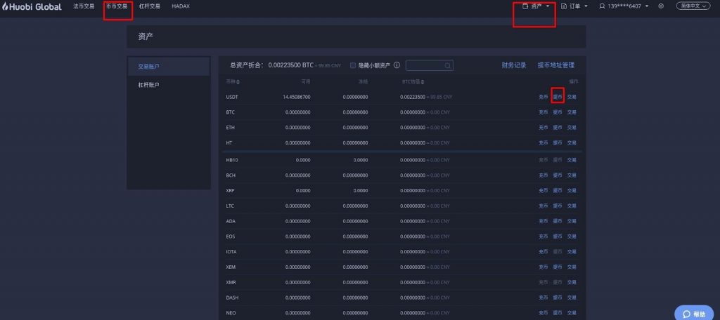Open 币币交易 in the top navigation
The image size is (720, 320).
(117, 6)
